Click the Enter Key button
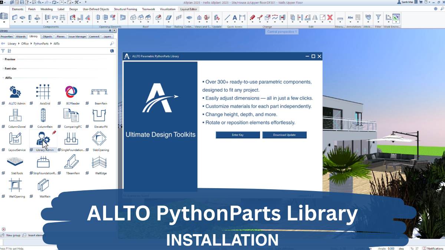 tap(238, 135)
